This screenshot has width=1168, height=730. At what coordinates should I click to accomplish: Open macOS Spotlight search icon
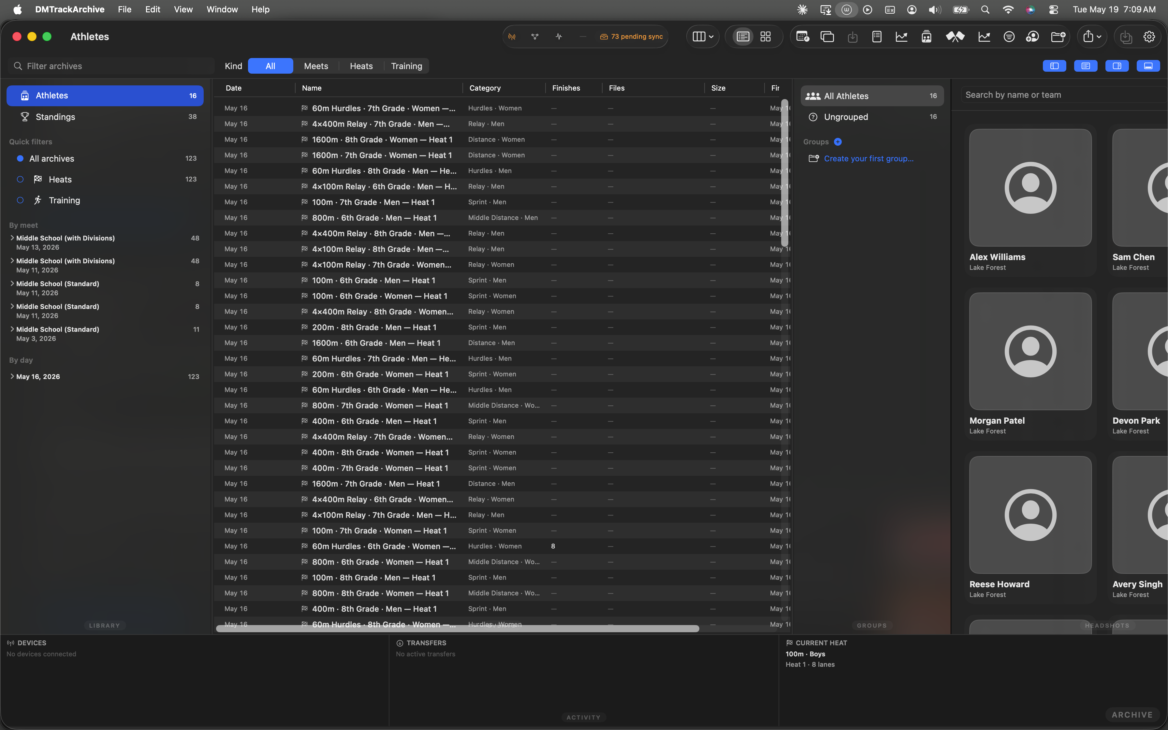[985, 10]
